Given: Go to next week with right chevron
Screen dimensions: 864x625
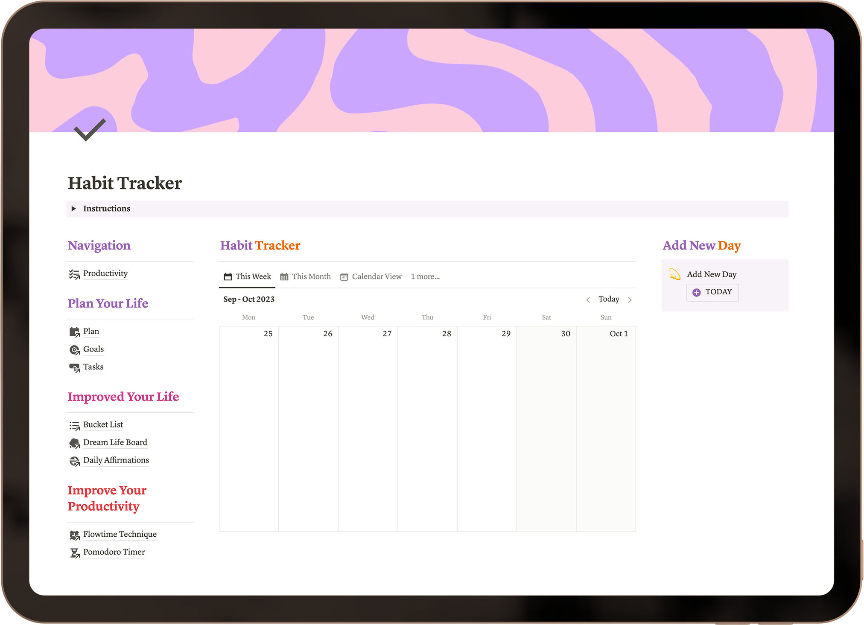Looking at the screenshot, I should pos(630,299).
